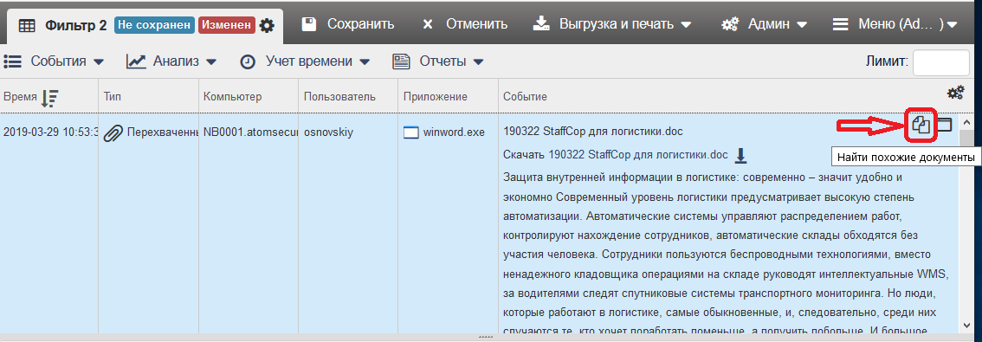Click the floppy disk save icon
982x342 pixels.
(x=308, y=24)
